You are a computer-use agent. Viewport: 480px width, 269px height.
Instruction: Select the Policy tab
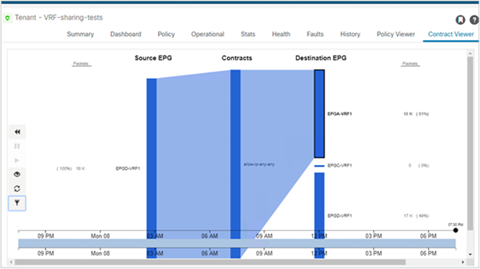point(166,34)
